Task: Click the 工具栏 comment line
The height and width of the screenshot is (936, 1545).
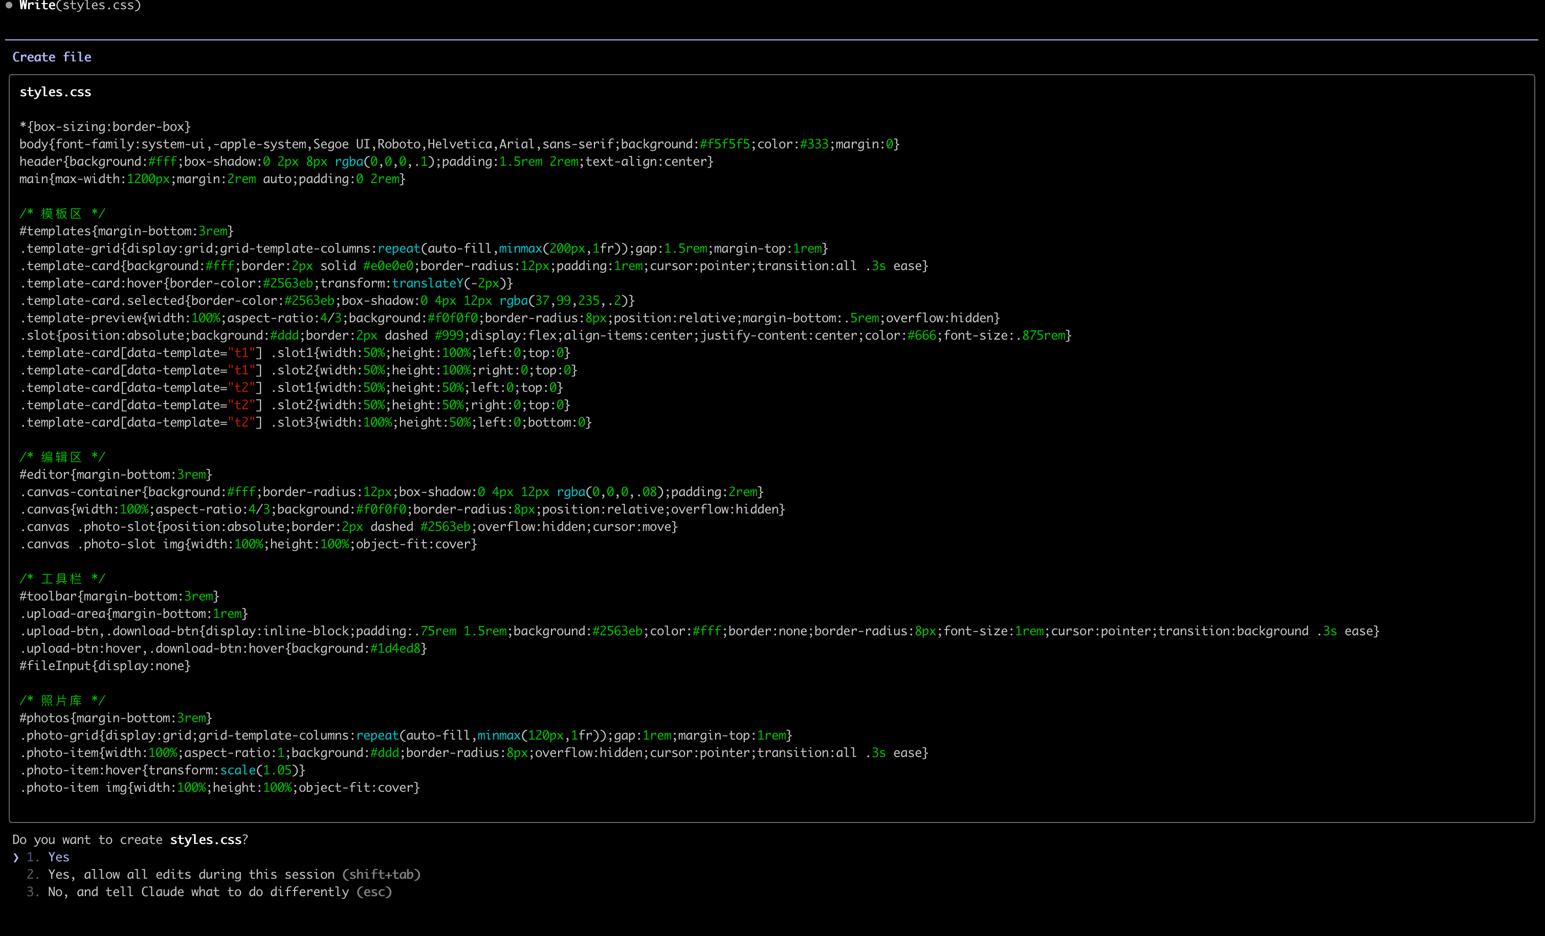Action: click(62, 578)
